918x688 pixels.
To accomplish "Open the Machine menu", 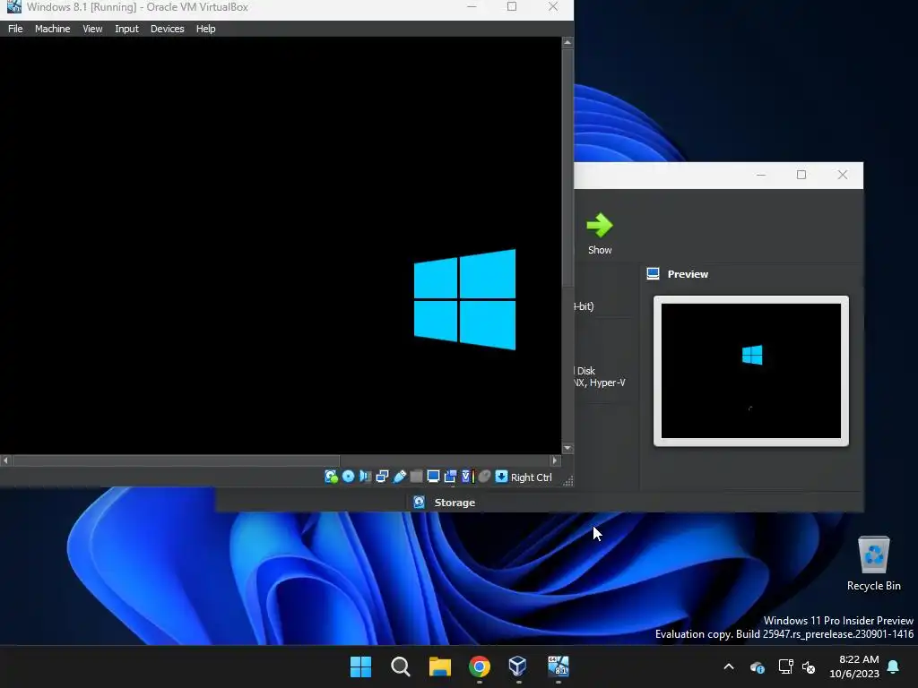I will coord(52,29).
